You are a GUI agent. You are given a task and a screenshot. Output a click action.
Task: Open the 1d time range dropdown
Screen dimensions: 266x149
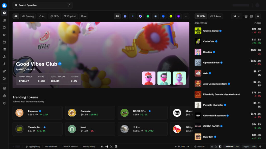(236, 16)
